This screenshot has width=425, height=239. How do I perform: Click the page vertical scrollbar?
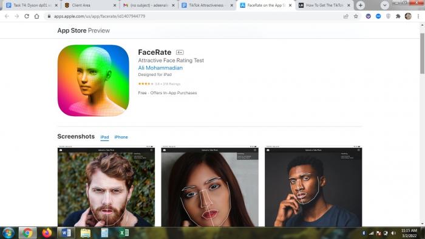423,54
